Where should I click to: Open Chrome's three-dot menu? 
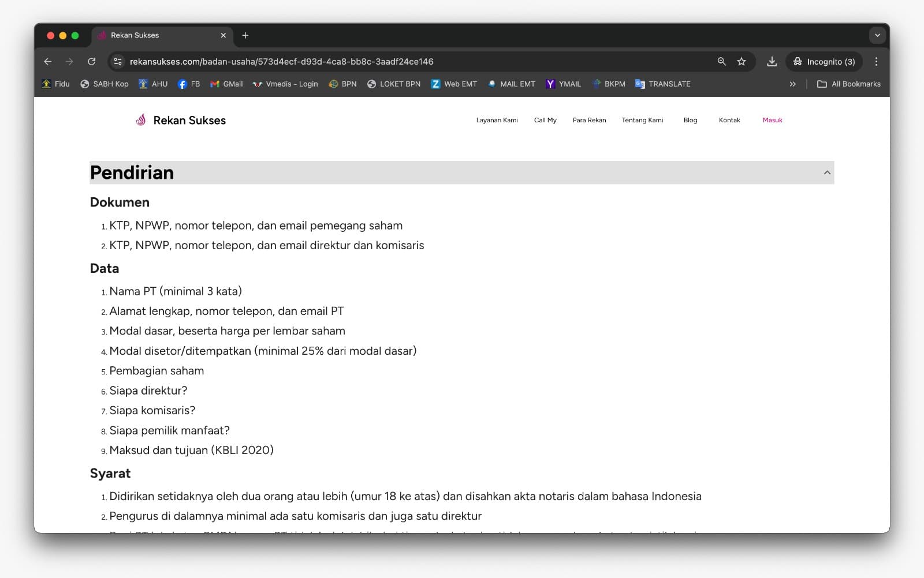tap(876, 62)
